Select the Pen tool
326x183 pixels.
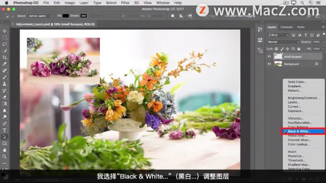click(x=4, y=124)
